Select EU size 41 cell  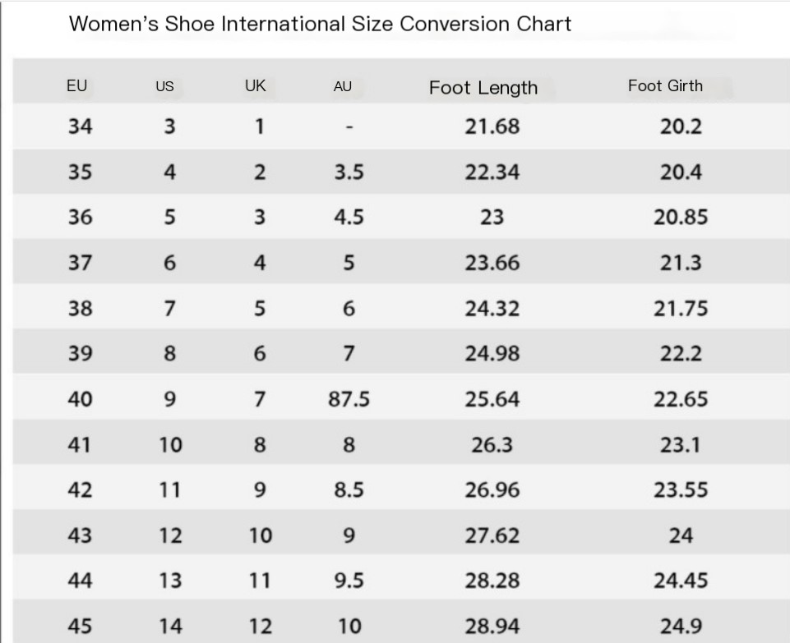pyautogui.click(x=80, y=444)
